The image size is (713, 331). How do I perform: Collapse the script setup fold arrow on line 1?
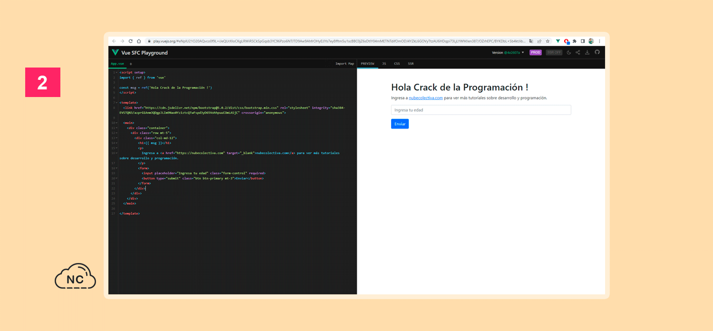click(116, 72)
